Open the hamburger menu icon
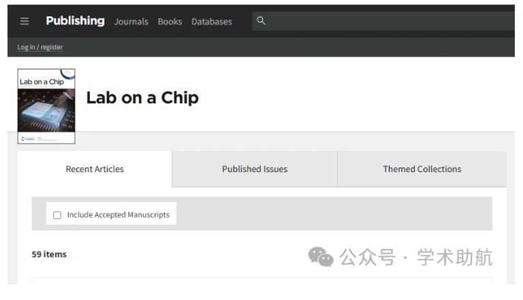This screenshot has width=523, height=300. [25, 21]
